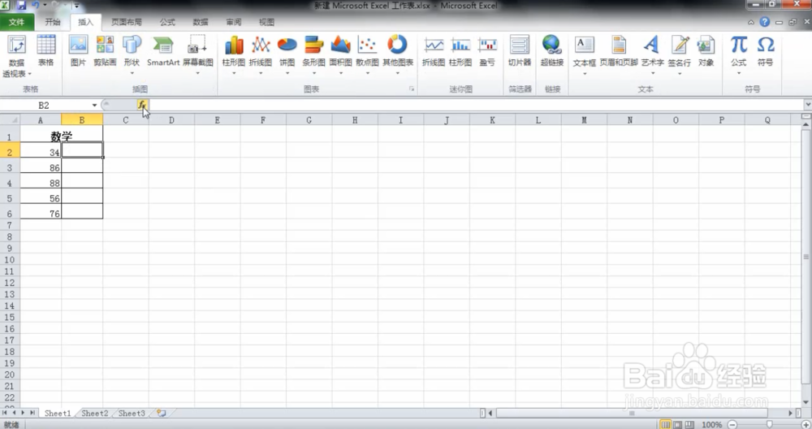Insert an Object (对象)
Screen dimensions: 812x429
click(706, 52)
